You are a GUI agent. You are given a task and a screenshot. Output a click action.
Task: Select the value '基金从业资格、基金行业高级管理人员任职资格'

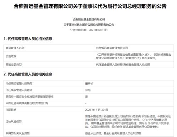point(113,133)
